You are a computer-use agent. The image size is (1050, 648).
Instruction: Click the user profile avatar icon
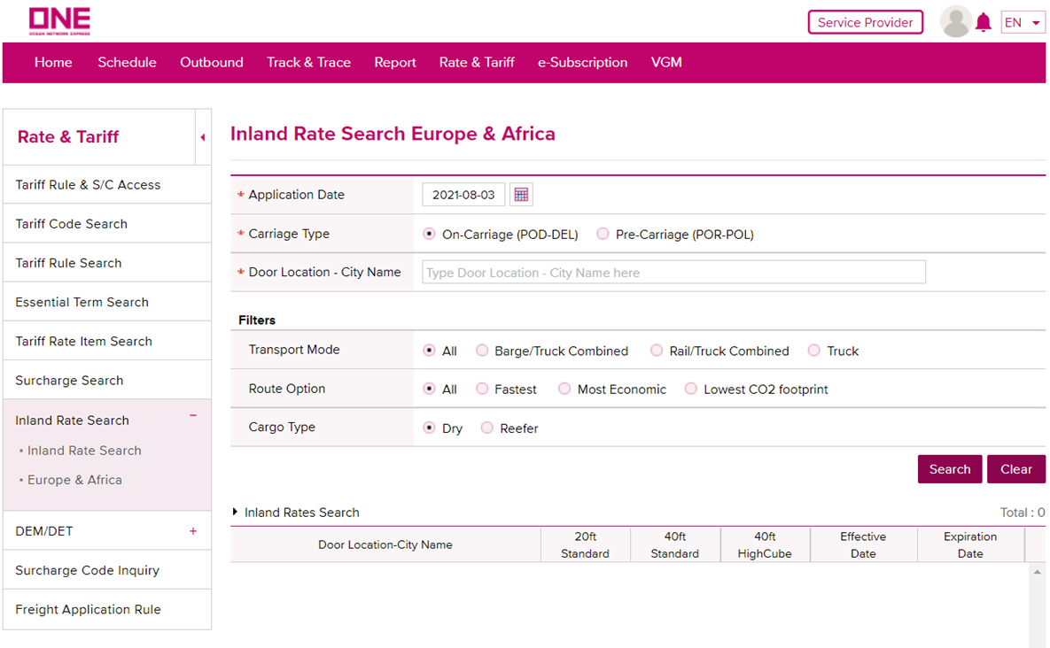point(955,22)
